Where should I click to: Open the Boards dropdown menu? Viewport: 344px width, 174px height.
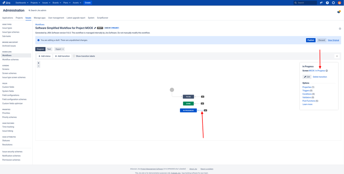pos(57,3)
